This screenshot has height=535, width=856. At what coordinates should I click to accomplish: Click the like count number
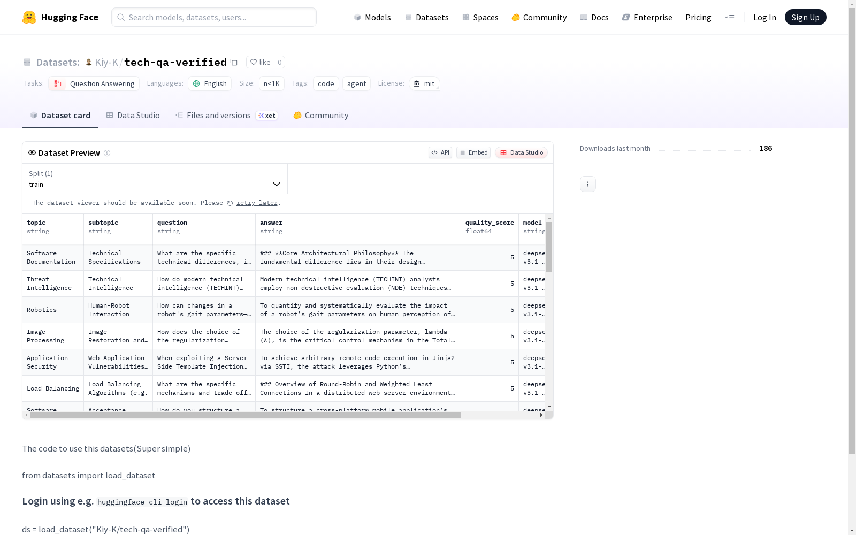point(279,62)
